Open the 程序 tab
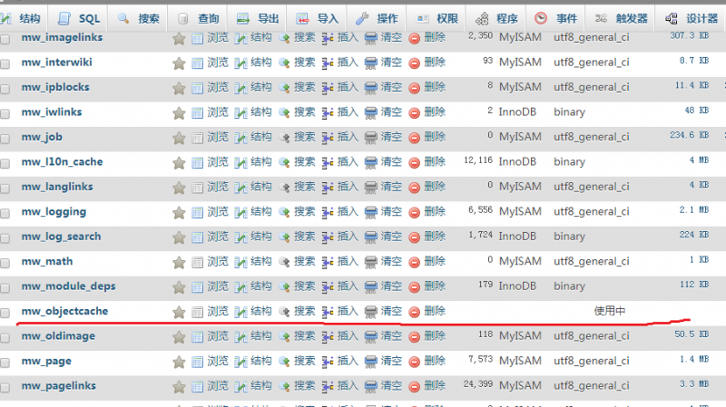Image resolution: width=726 pixels, height=407 pixels. [496, 18]
